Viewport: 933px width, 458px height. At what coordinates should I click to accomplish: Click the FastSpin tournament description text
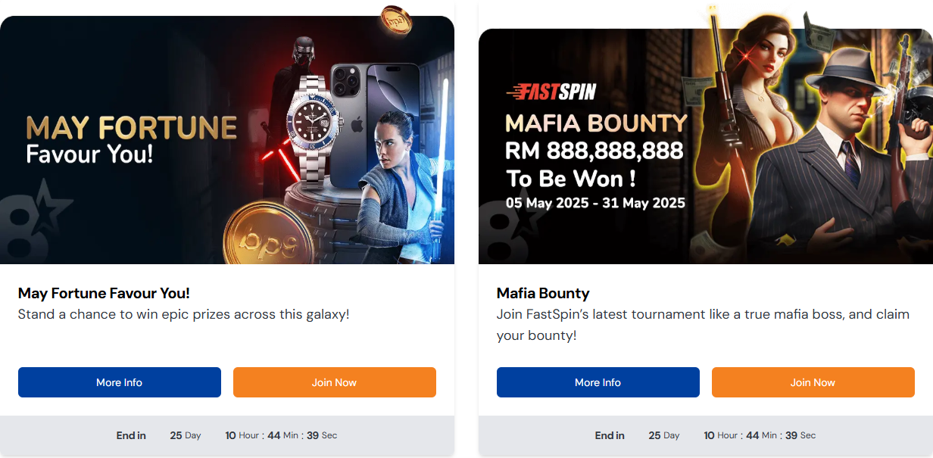703,324
